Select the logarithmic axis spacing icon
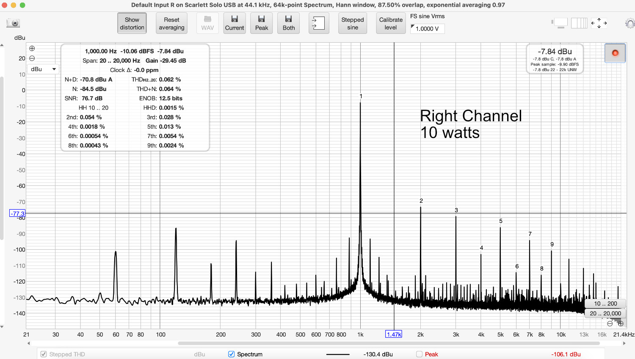 (x=579, y=23)
